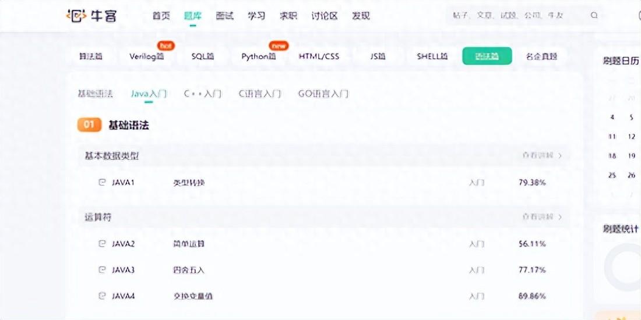Viewport: 641px width, 320px height.
Task: Click the hot badge on Verilog篇
Action: [x=165, y=45]
